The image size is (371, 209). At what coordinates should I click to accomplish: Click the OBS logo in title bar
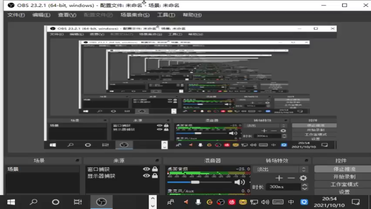[x=11, y=5]
